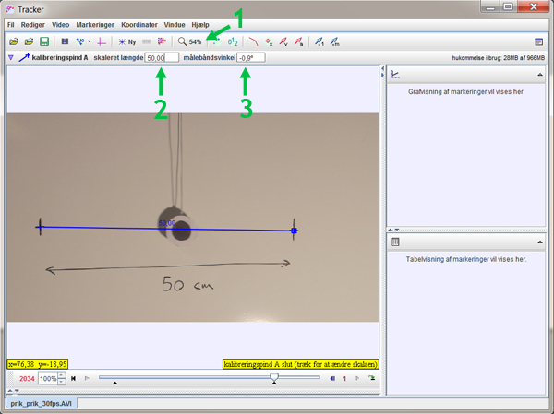This screenshot has width=554, height=414.
Task: Click the blue vector m multiply icon
Action: tap(334, 42)
